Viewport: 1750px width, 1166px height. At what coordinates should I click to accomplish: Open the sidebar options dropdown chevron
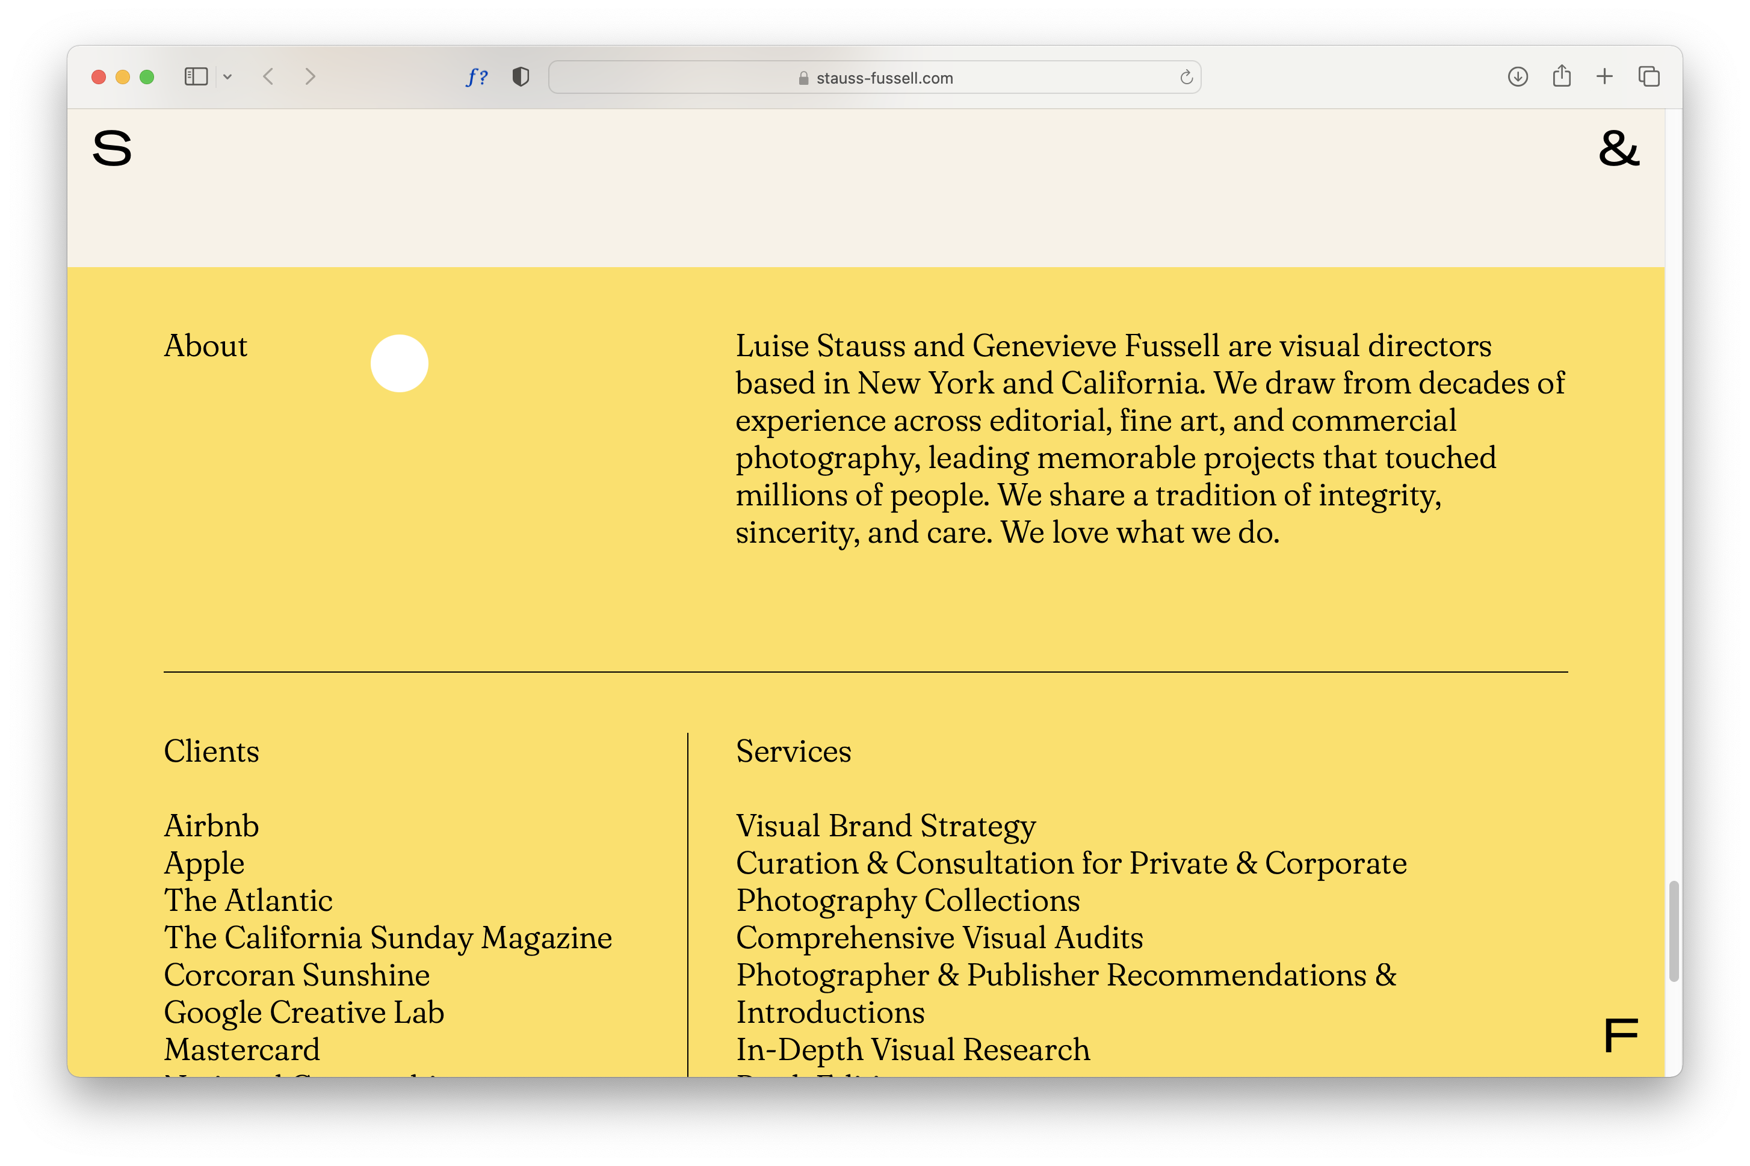coord(227,76)
